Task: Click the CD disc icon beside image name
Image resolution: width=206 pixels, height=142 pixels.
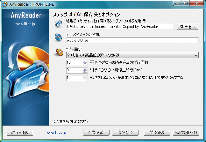Action: (58, 37)
